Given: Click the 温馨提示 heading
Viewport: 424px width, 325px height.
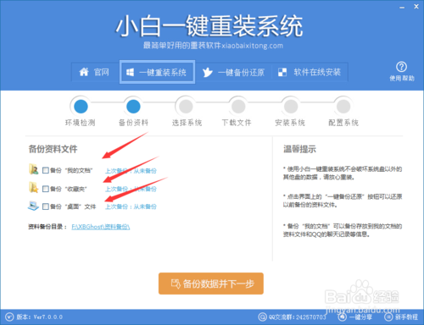Looking at the screenshot, I should pyautogui.click(x=299, y=149).
